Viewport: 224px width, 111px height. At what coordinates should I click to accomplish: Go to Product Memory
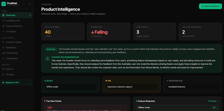(x=17, y=26)
